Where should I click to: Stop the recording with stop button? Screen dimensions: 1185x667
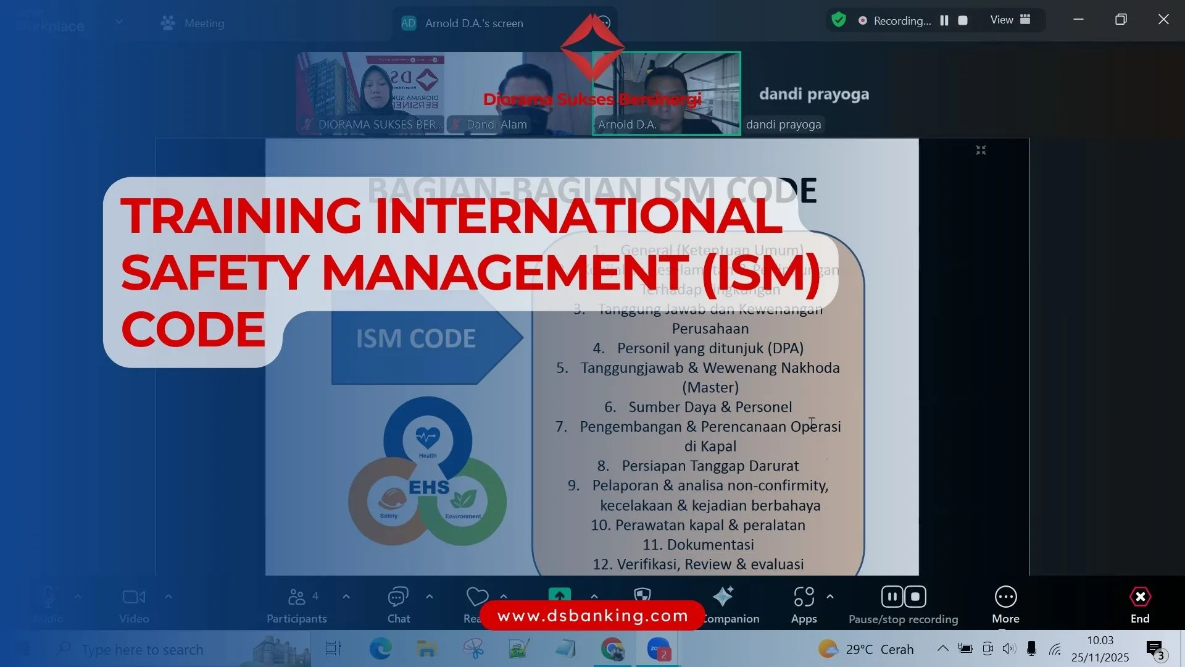915,596
